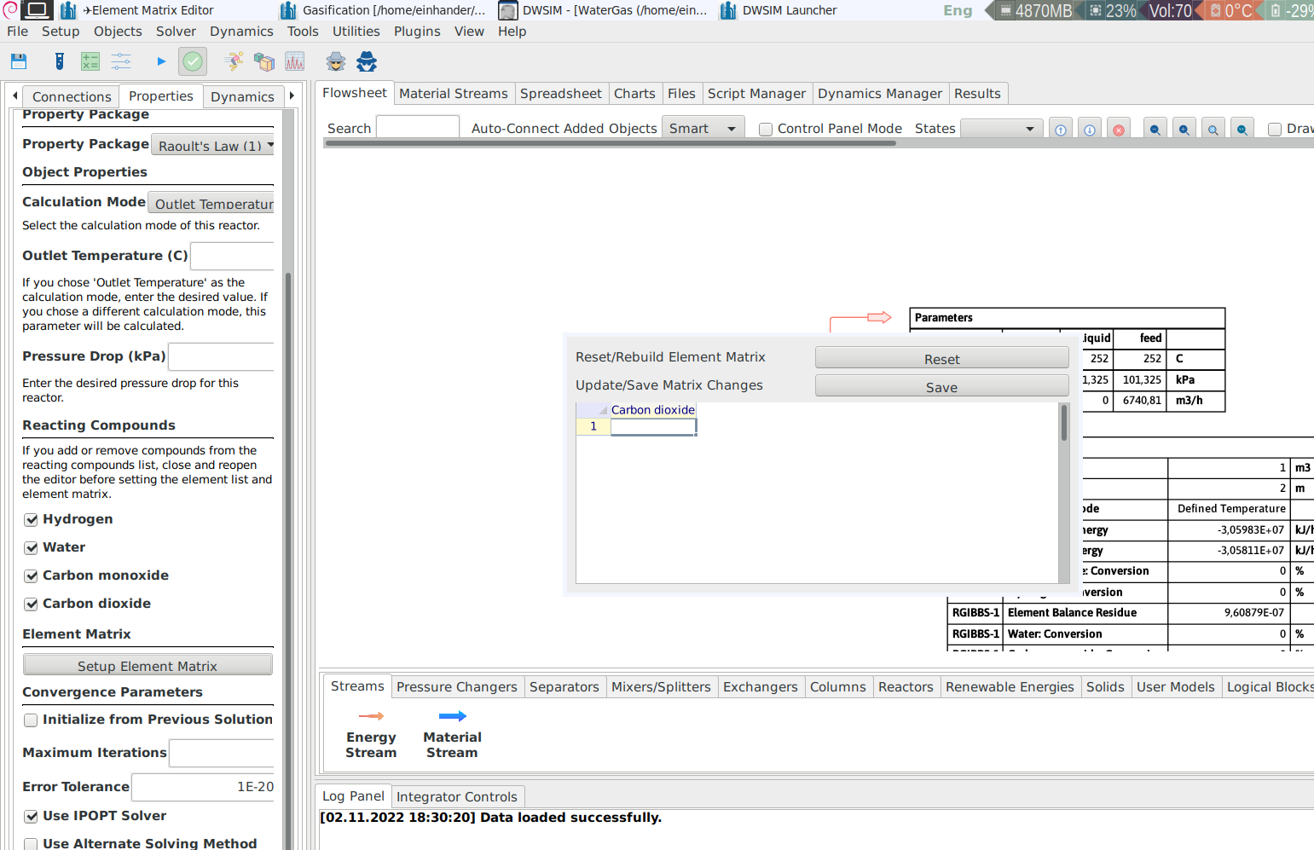Select the Save File icon
1314x850 pixels.
(x=19, y=61)
